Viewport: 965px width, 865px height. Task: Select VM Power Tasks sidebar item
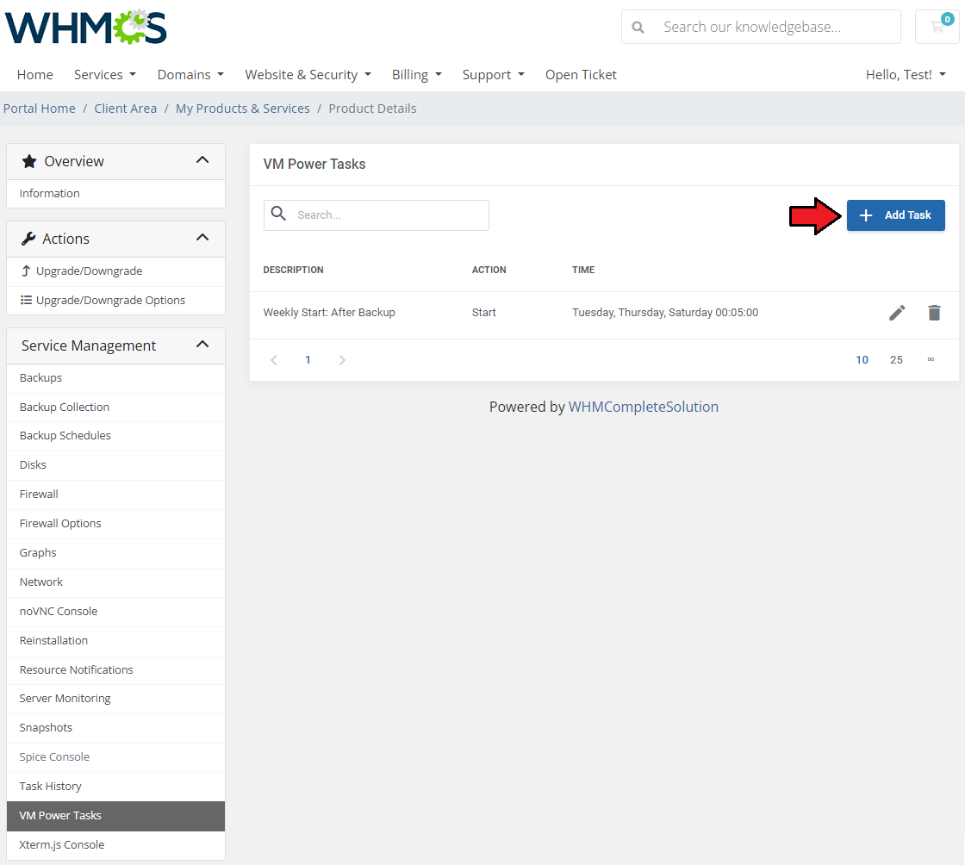115,816
